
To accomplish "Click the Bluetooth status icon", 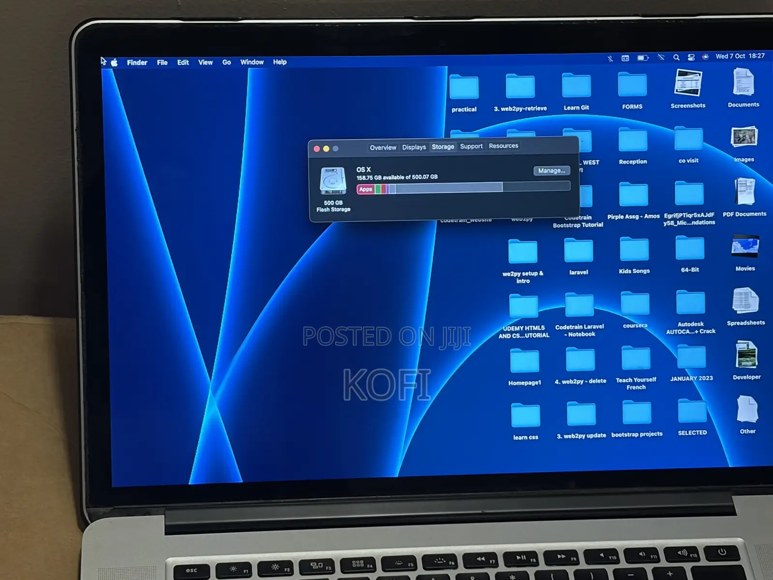I will (x=610, y=58).
